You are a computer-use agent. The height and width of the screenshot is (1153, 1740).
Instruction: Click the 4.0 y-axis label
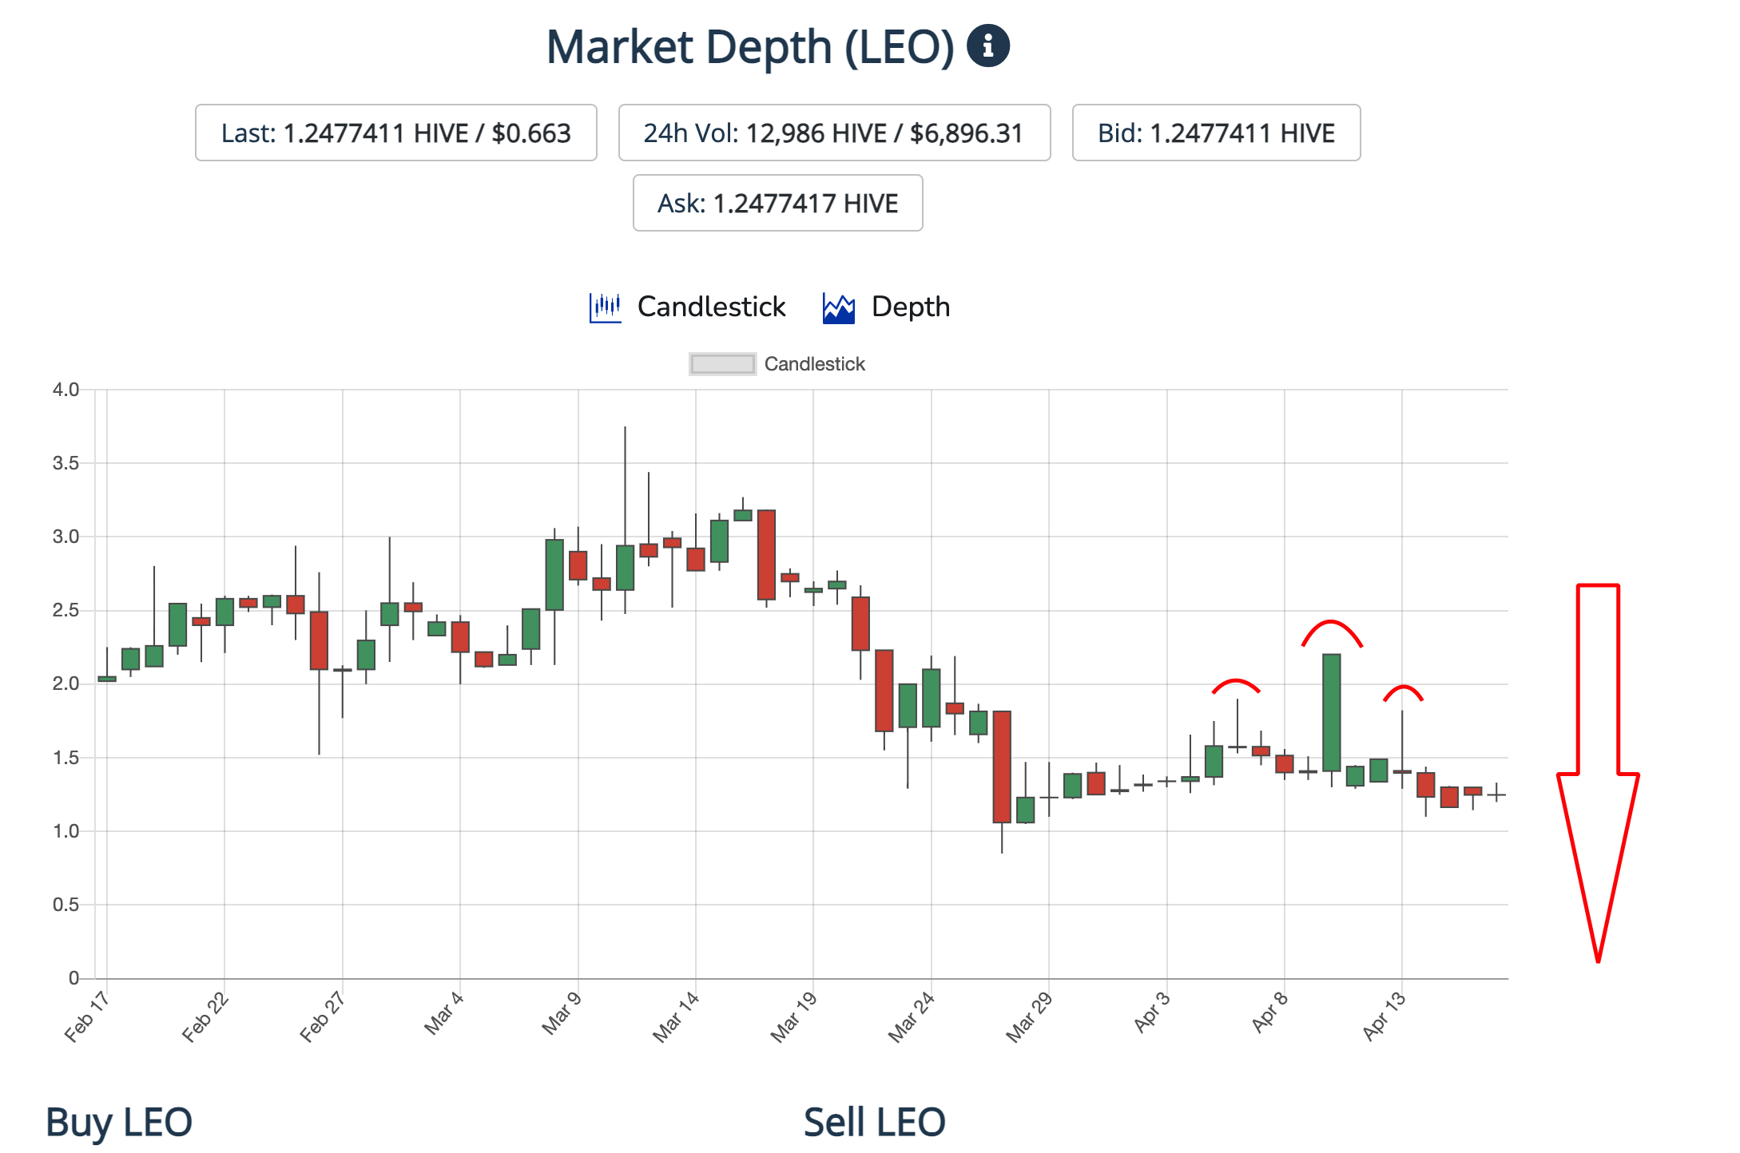(x=66, y=390)
